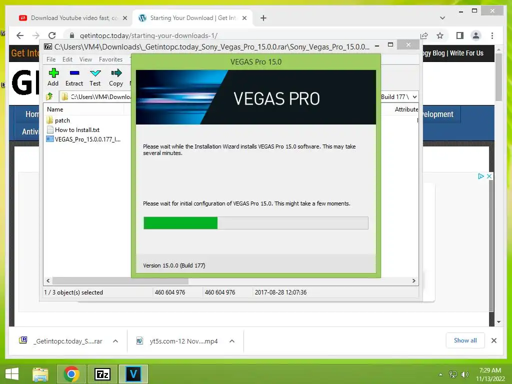Switch to VEGAS installer taskbar icon
Screen dimensions: 512x384
click(x=133, y=374)
